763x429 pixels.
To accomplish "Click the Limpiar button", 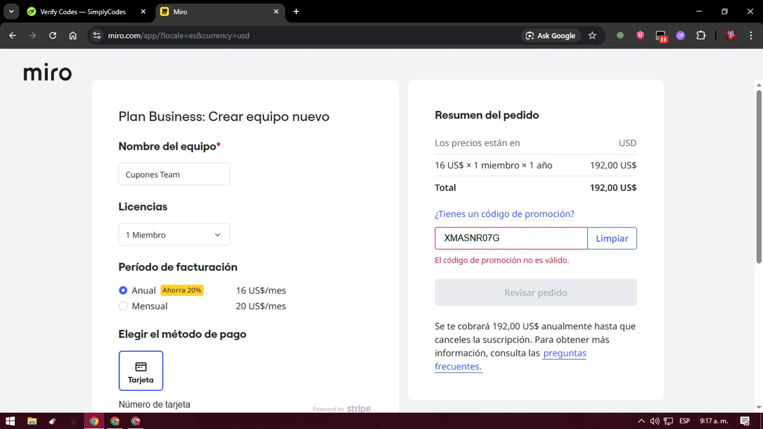I will pyautogui.click(x=612, y=238).
